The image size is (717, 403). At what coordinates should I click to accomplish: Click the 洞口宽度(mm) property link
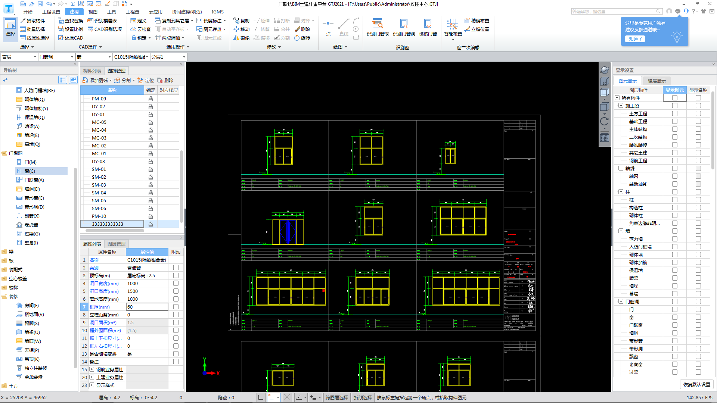click(x=104, y=283)
